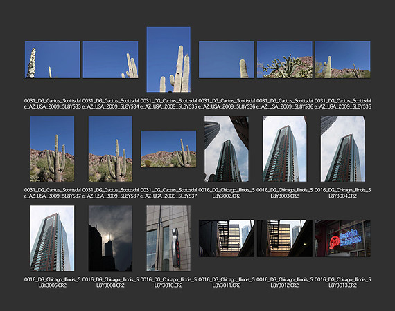Click the Chicago filename ending L8Y3010.CR2
395x311 pixels.
point(168,283)
